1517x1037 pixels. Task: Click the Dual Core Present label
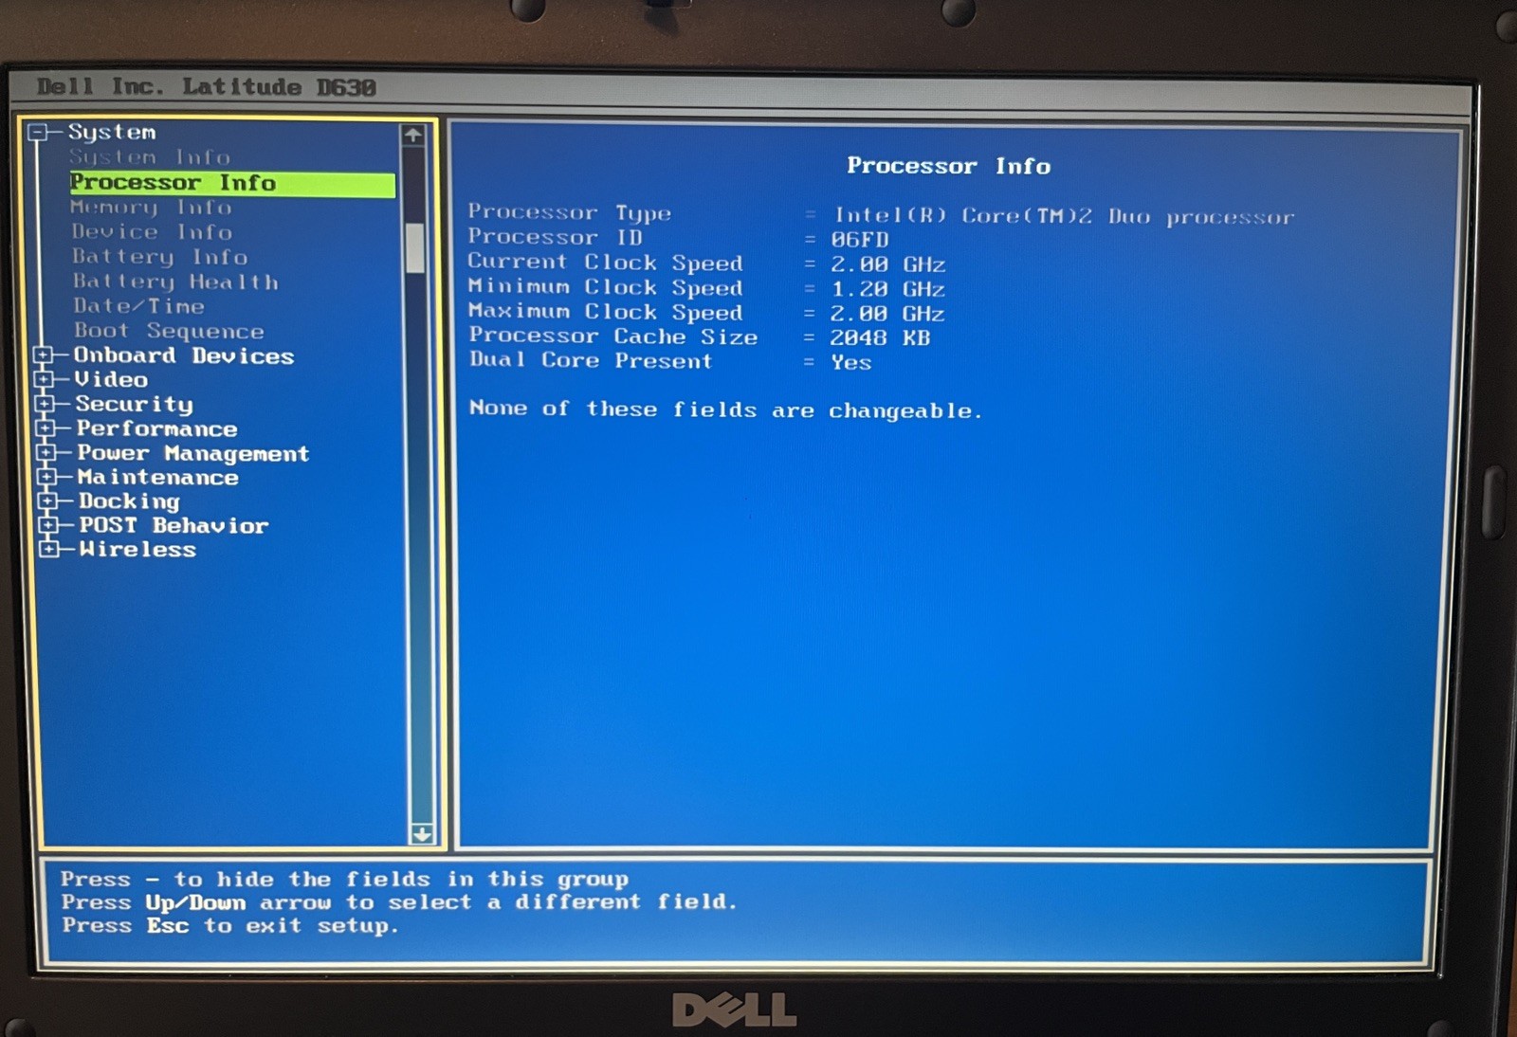pyautogui.click(x=591, y=360)
